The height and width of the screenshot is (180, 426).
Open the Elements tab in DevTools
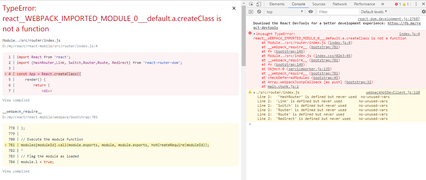[x=277, y=4]
